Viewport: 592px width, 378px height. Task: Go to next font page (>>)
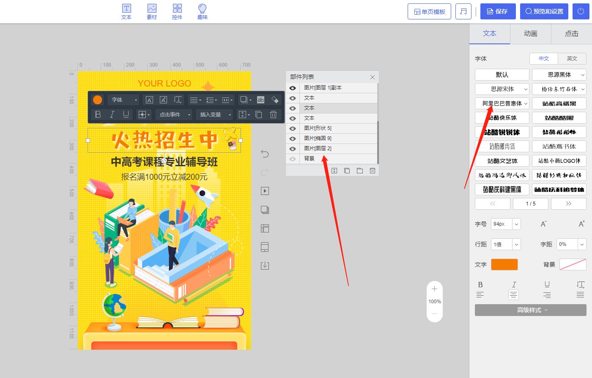click(x=569, y=204)
